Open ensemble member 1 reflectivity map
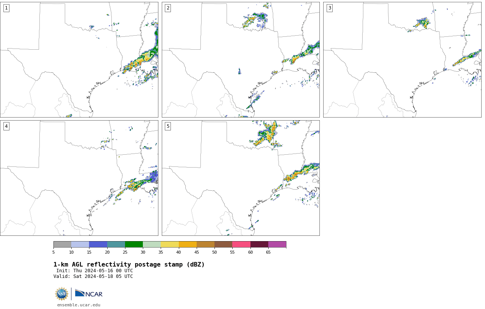This screenshot has width=485, height=309. (79, 60)
